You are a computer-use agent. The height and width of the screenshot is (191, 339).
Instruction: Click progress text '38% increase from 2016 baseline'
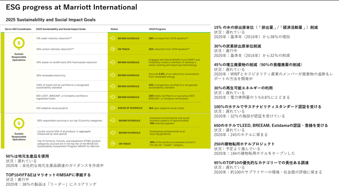pos(169,38)
